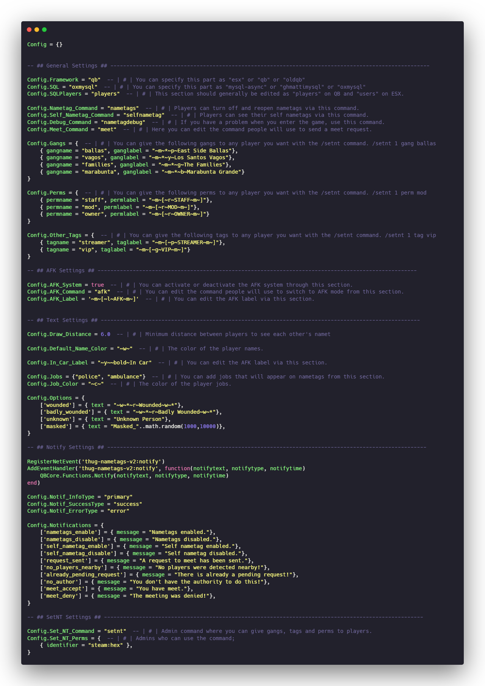Click Config.Perms variable name
The width and height of the screenshot is (485, 686).
46,193
